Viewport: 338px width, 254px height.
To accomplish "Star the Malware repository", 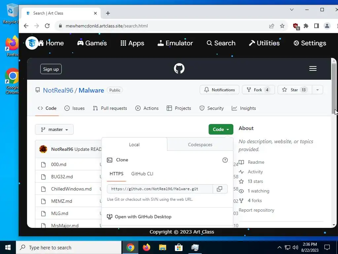I will coord(295,90).
